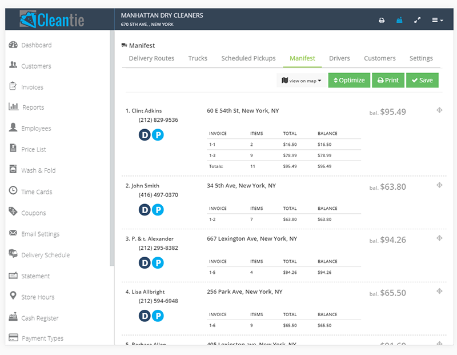457x355 pixels.
Task: Click the printer icon in header
Action: tap(382, 20)
